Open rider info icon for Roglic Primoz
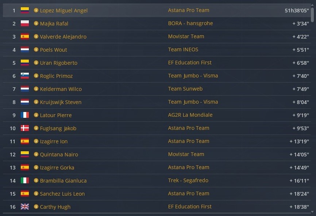The image size is (316, 216). (36, 76)
